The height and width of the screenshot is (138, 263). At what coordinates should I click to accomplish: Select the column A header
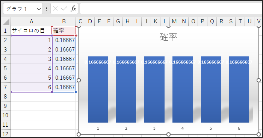pyautogui.click(x=31, y=21)
